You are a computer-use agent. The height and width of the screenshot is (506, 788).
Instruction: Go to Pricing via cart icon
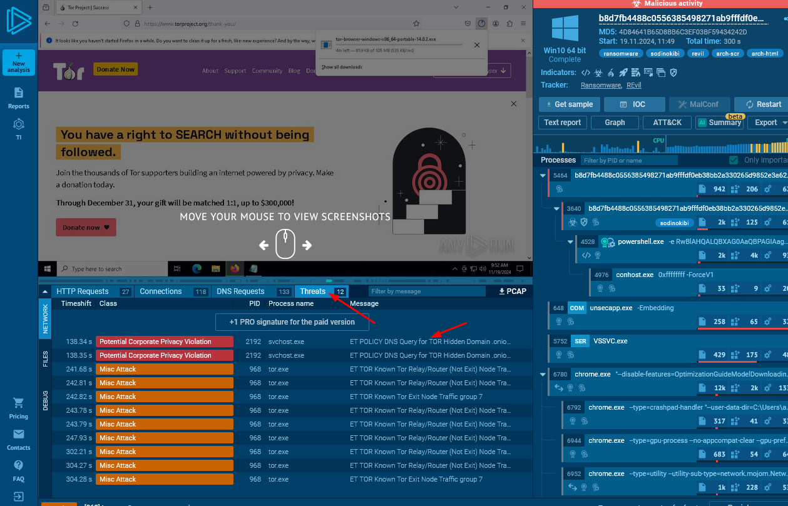(x=19, y=408)
